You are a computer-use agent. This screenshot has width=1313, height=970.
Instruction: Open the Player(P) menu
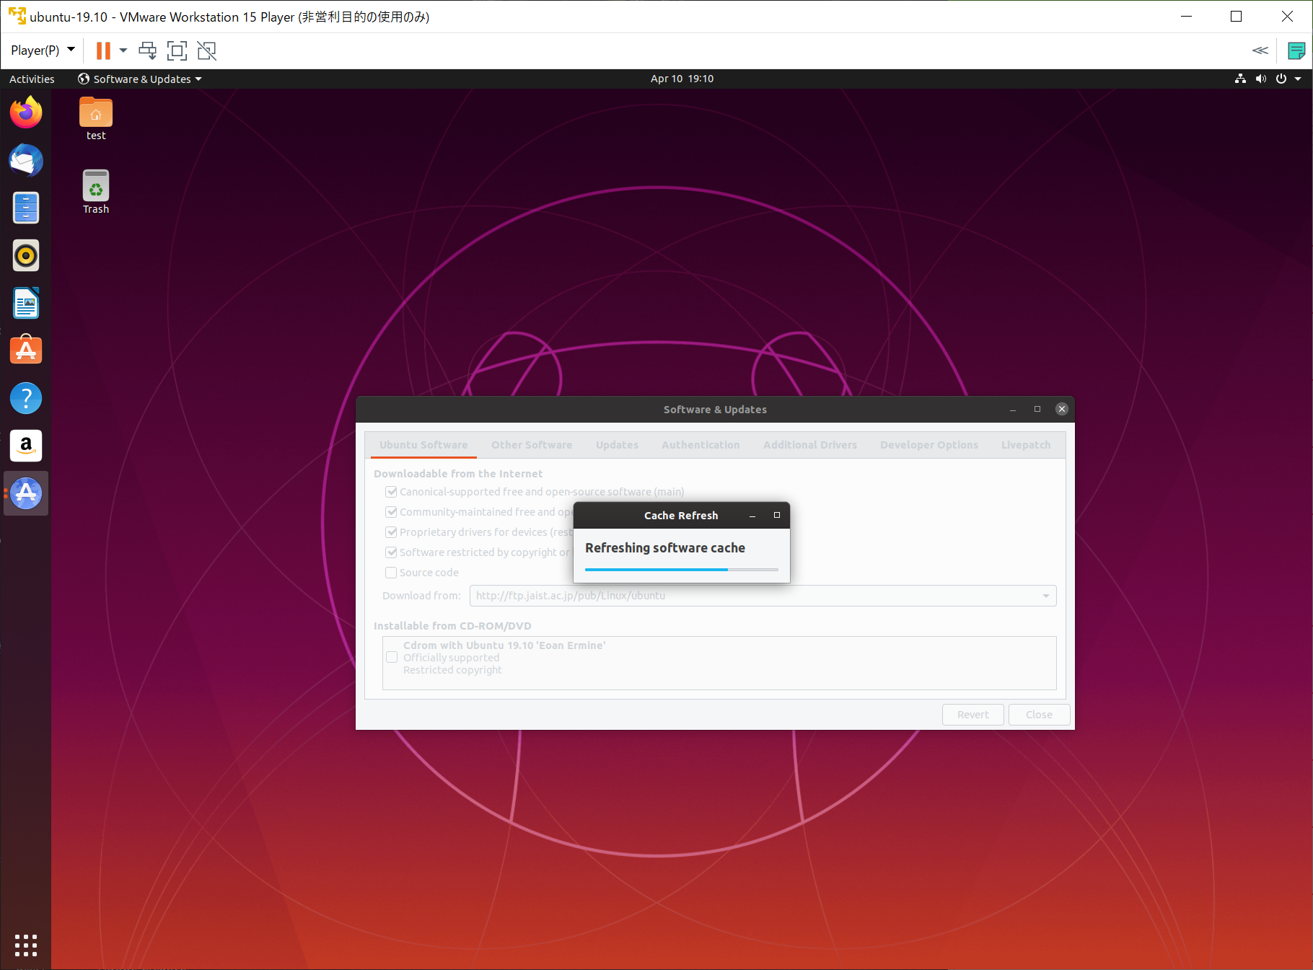(x=43, y=50)
